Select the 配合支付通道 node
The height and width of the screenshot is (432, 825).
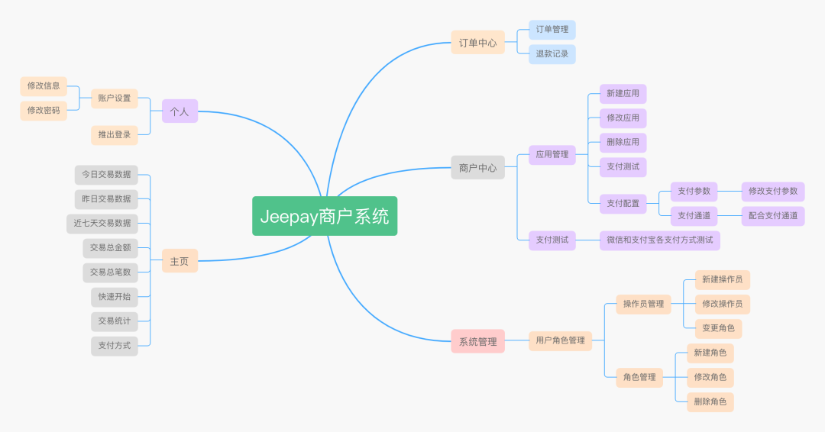(773, 216)
